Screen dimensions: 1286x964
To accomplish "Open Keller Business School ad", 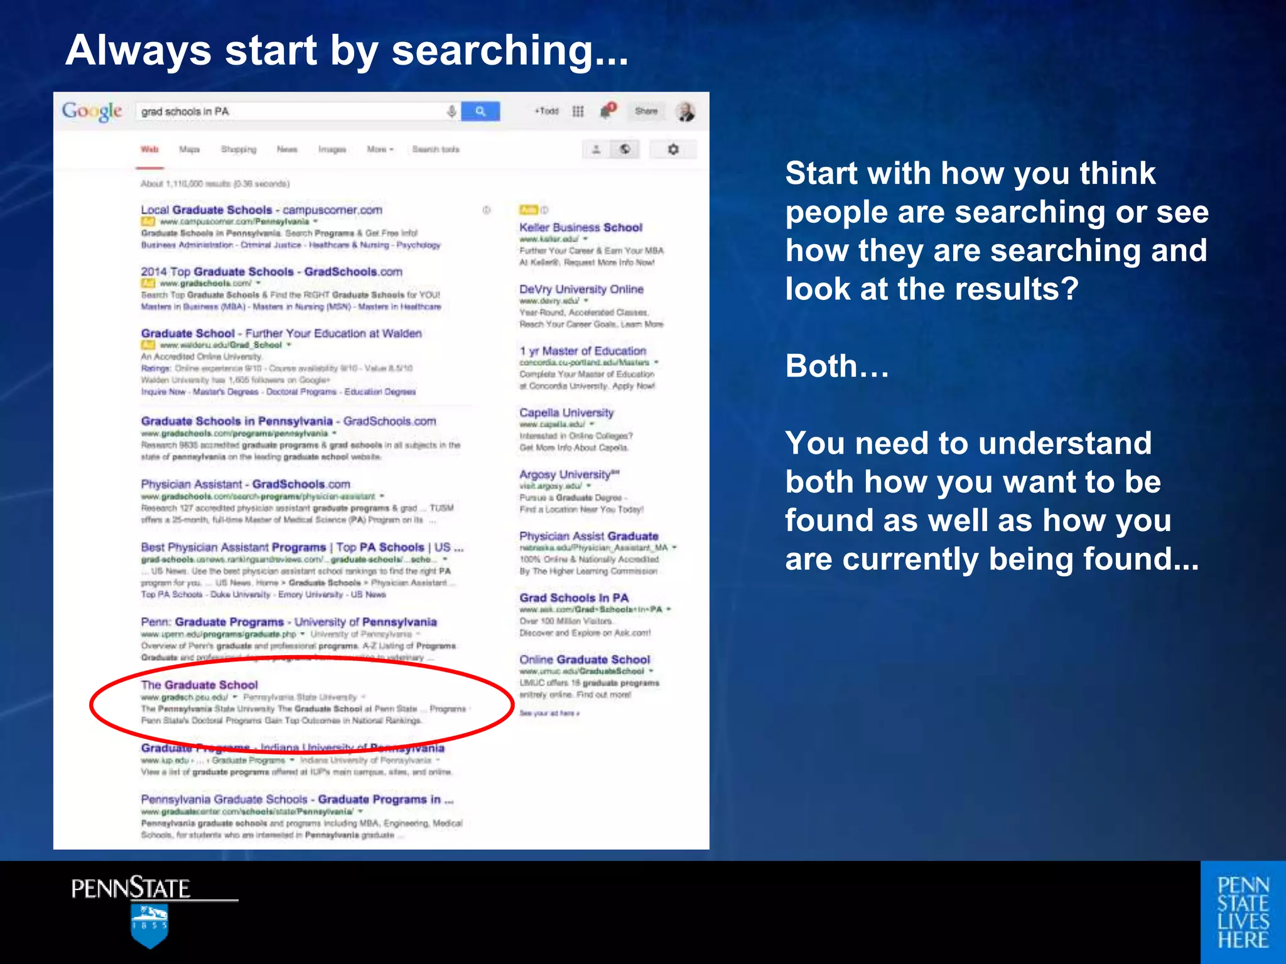I will (x=581, y=227).
